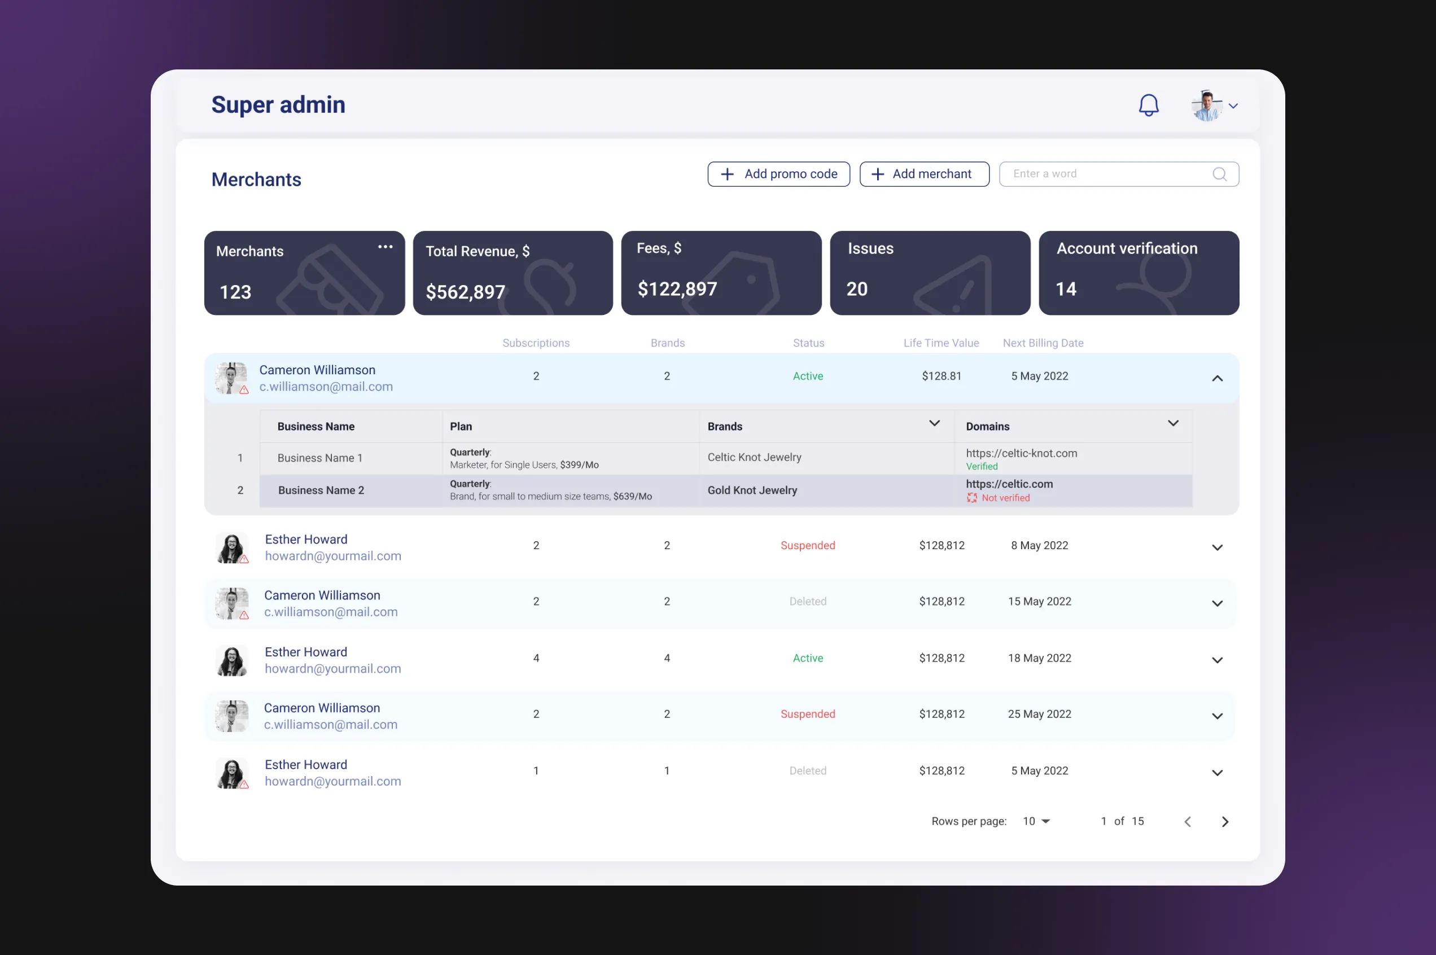This screenshot has width=1436, height=955.
Task: Select the Issues stat card
Action: (x=929, y=273)
